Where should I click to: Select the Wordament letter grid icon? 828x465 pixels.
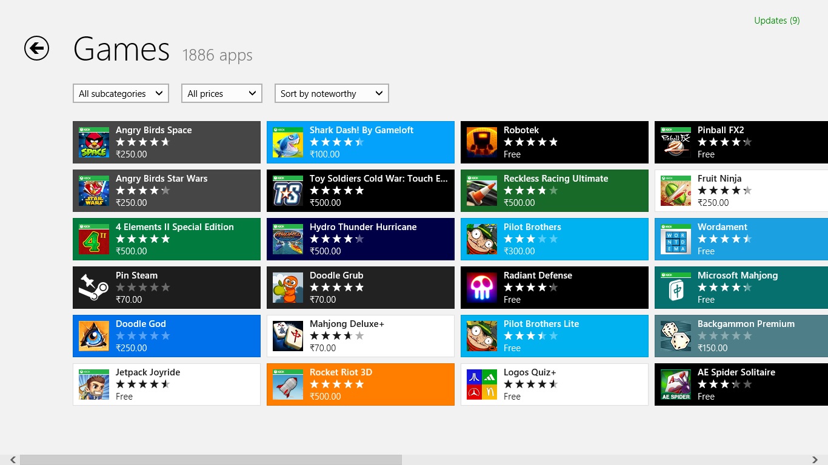tap(676, 239)
